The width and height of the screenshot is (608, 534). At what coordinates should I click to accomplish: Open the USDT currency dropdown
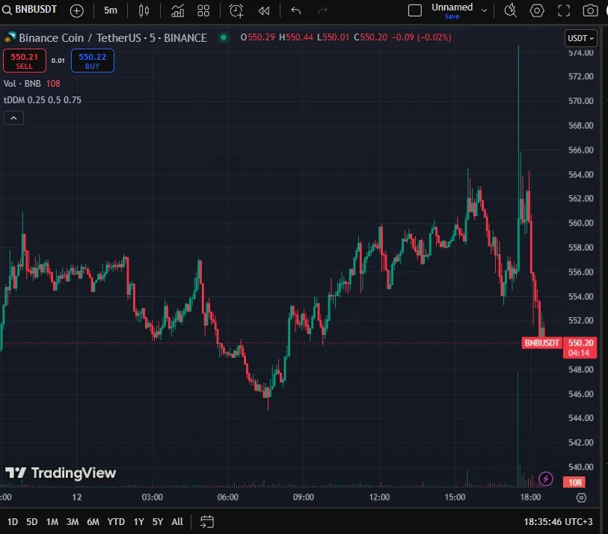point(580,38)
